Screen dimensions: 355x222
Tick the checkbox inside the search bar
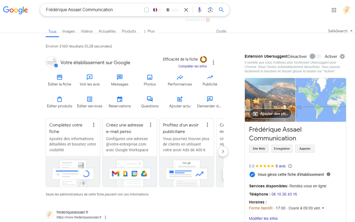point(146,10)
